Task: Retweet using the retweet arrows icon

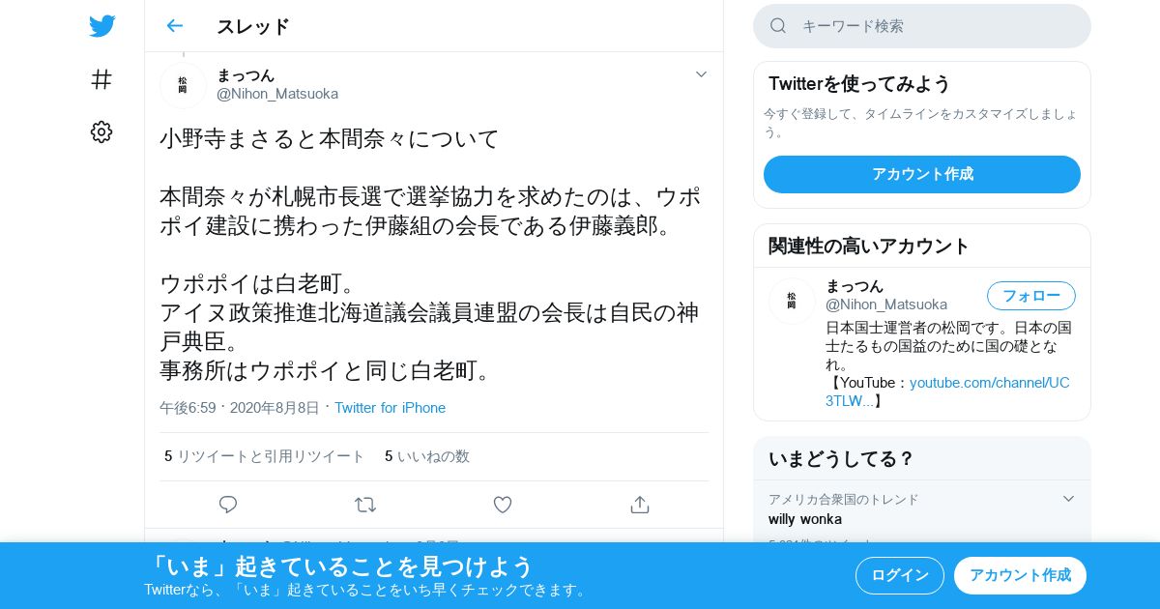Action: 365,505
